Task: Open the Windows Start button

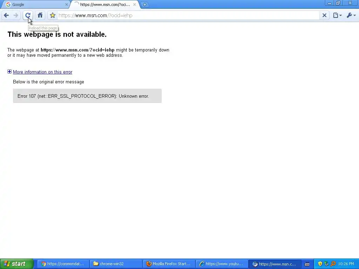Action: (x=17, y=264)
